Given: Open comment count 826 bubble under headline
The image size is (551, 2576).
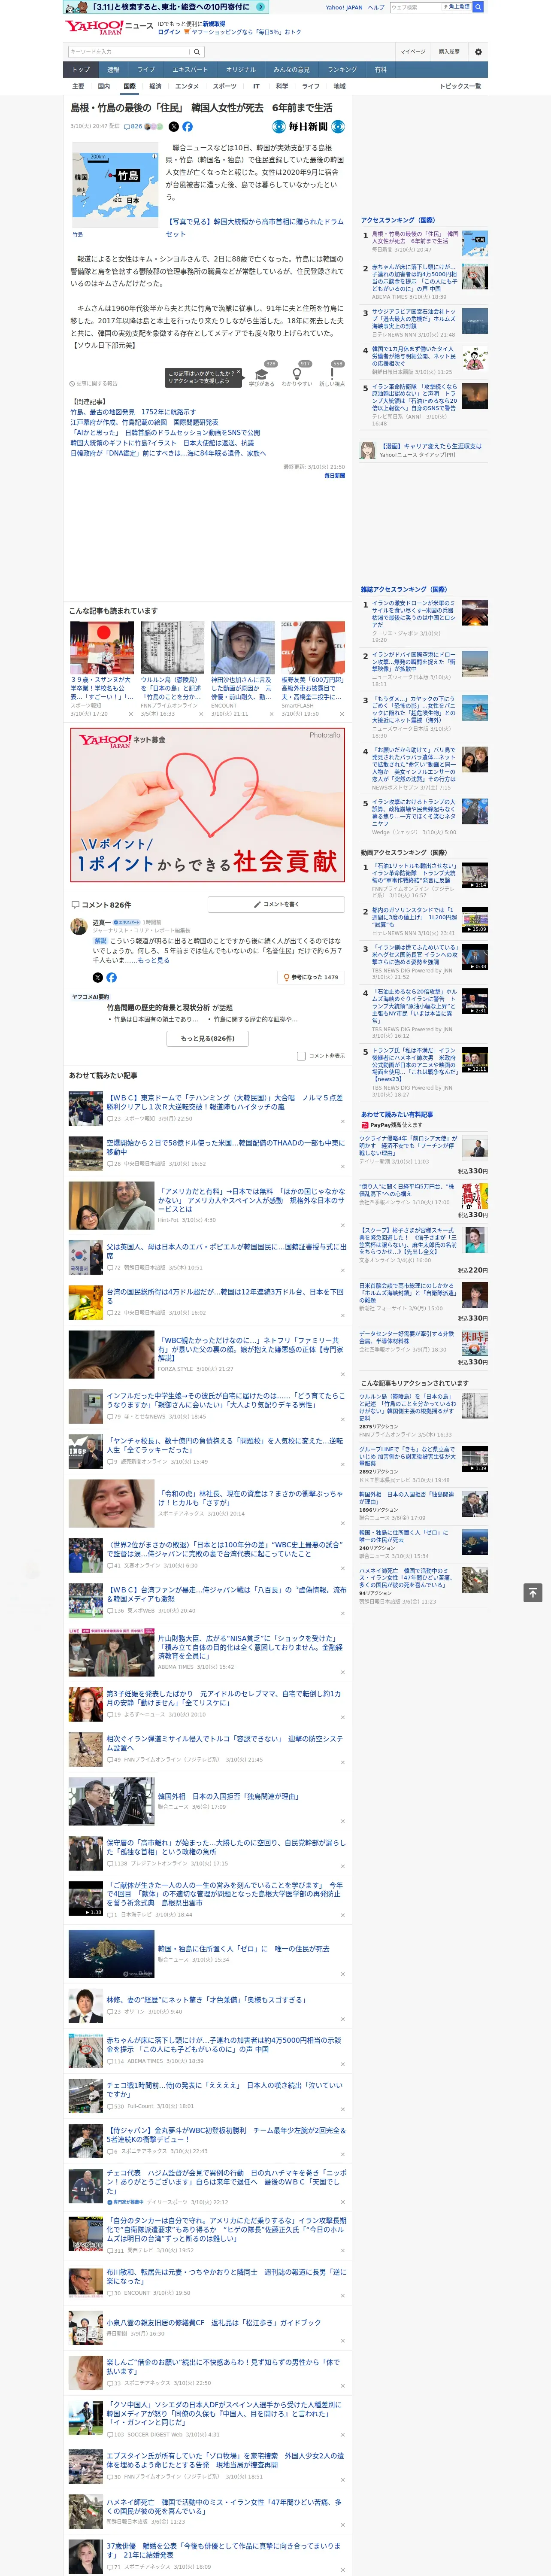Looking at the screenshot, I should pos(133,127).
